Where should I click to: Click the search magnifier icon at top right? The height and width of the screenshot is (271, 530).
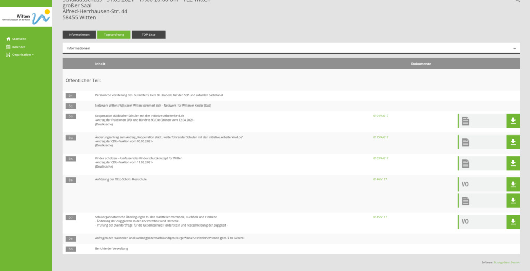[x=517, y=2]
